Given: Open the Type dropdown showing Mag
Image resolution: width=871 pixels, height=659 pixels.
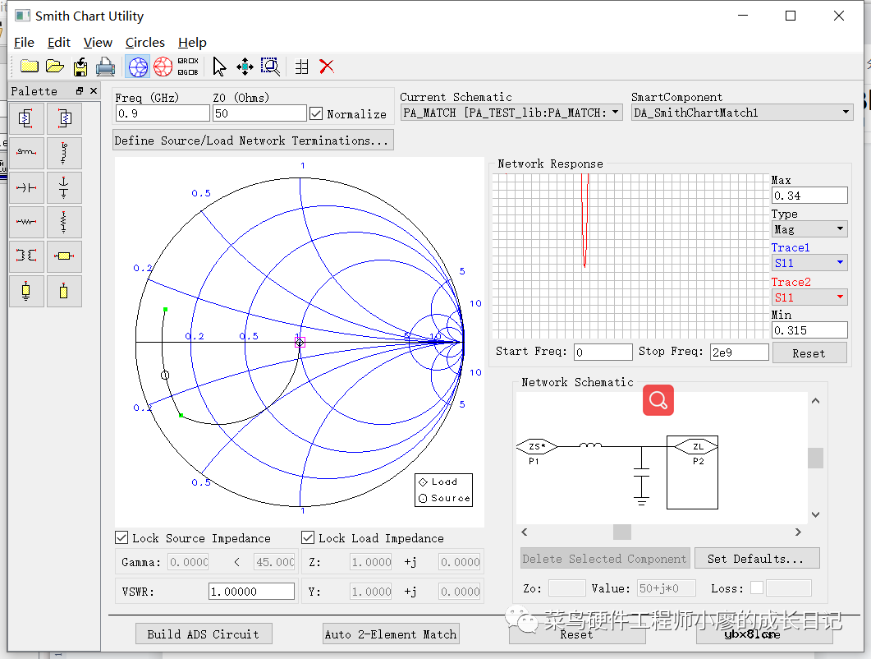Looking at the screenshot, I should (809, 229).
